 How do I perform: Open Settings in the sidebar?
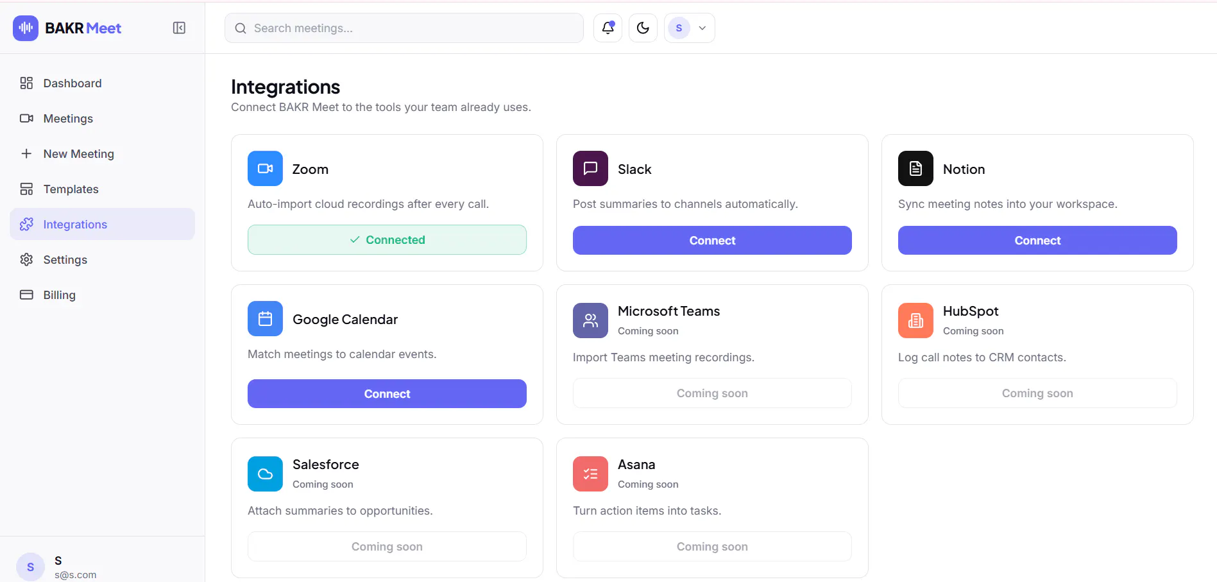pyautogui.click(x=103, y=259)
